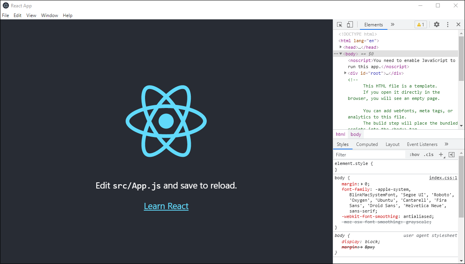465x264 pixels.
Task: Open index.css:1 source link
Action: pos(443,178)
